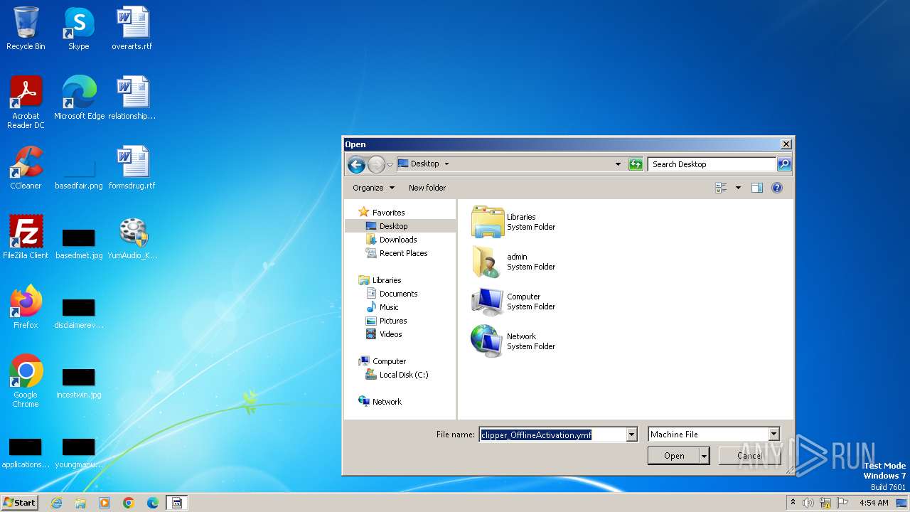Click the Forward arrow in Open dialog
The width and height of the screenshot is (910, 512).
(376, 164)
